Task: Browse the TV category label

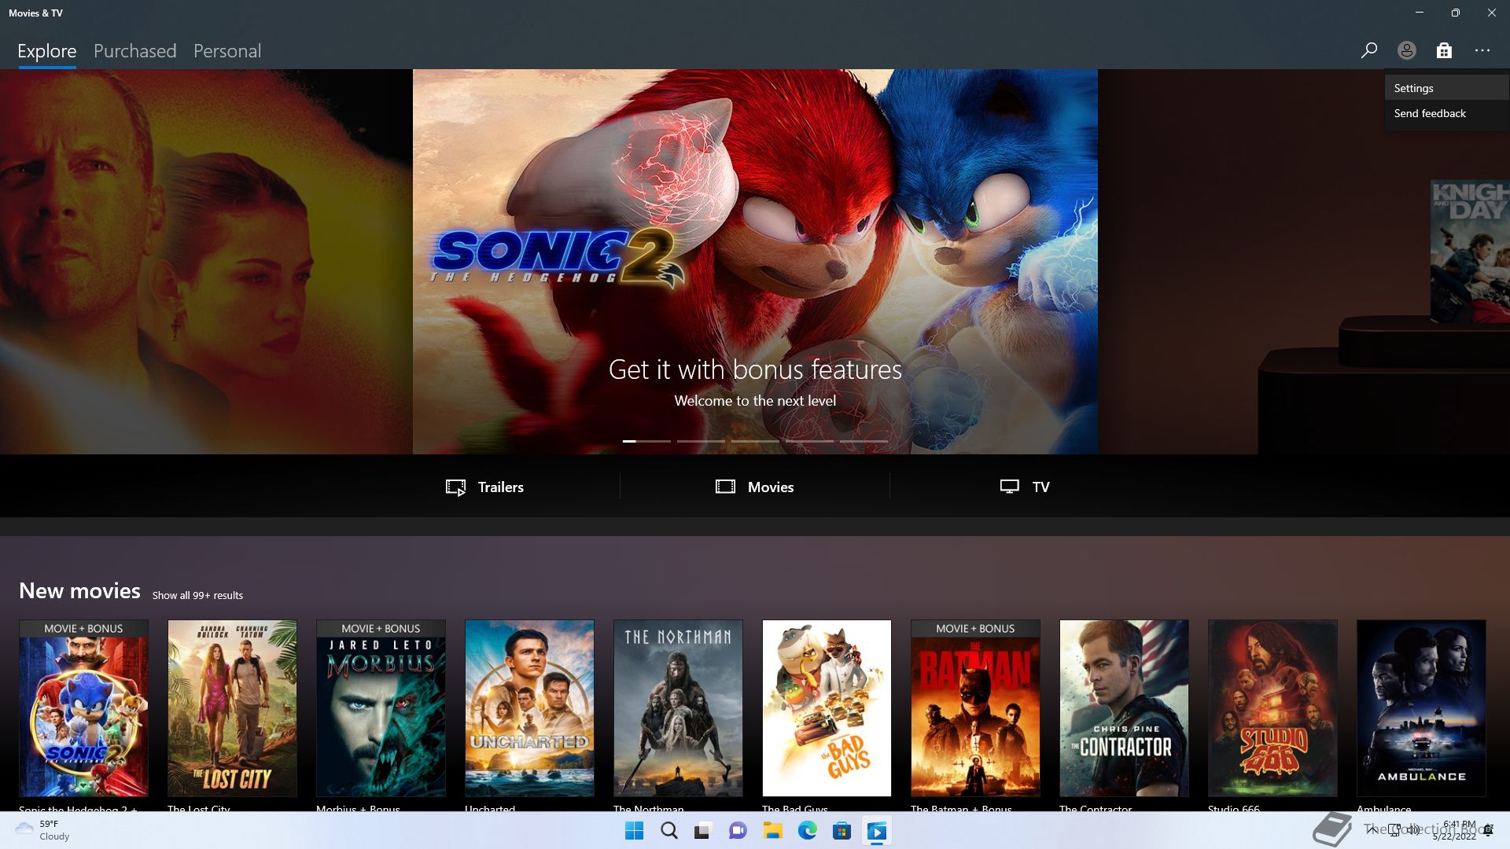Action: (x=1040, y=487)
